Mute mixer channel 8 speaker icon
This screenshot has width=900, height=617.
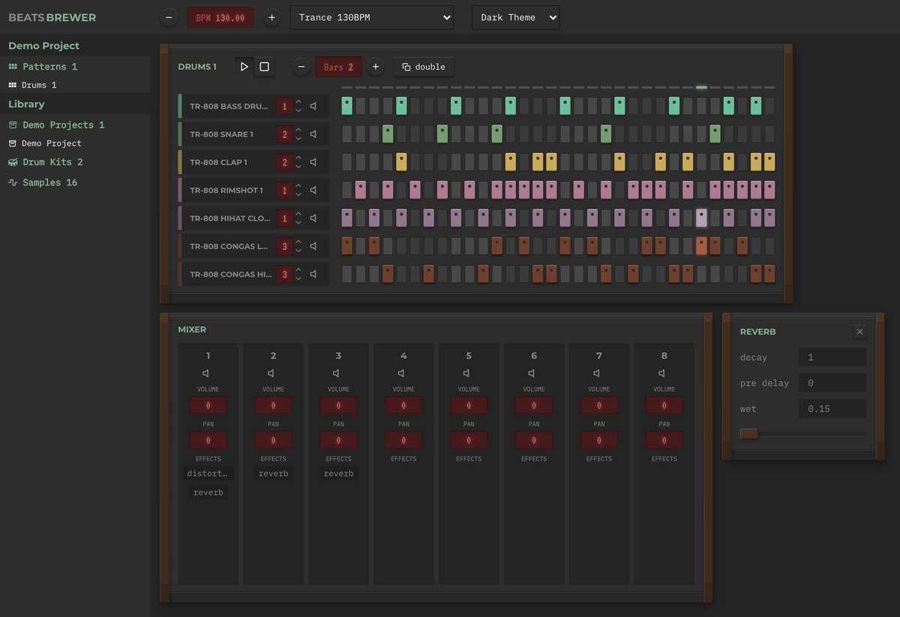click(x=664, y=373)
